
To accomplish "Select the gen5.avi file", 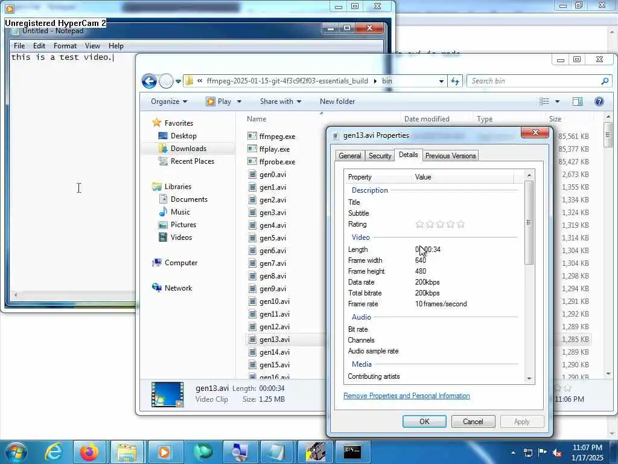I will tap(273, 238).
